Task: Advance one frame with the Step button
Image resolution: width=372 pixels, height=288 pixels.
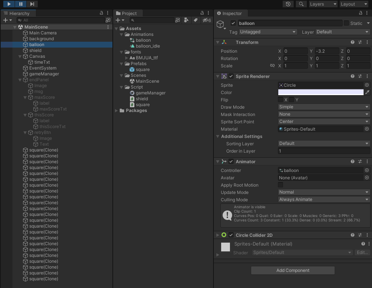Action: coord(32,4)
